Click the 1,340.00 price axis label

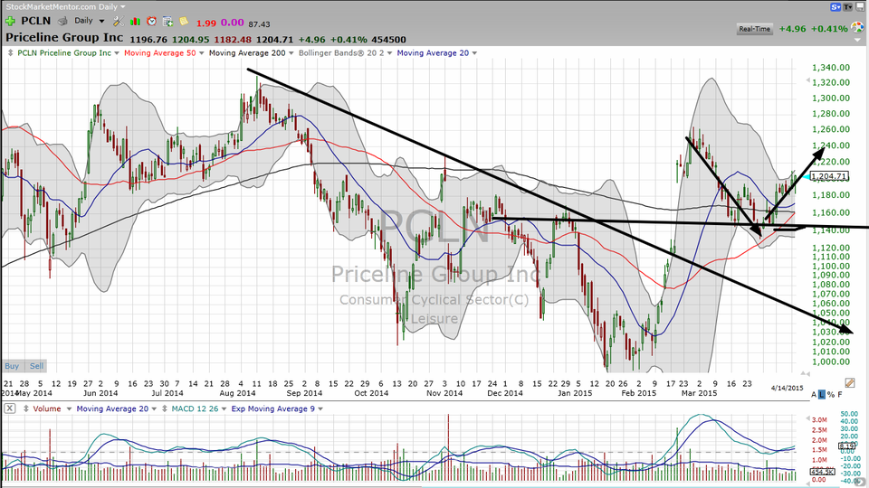click(x=831, y=68)
